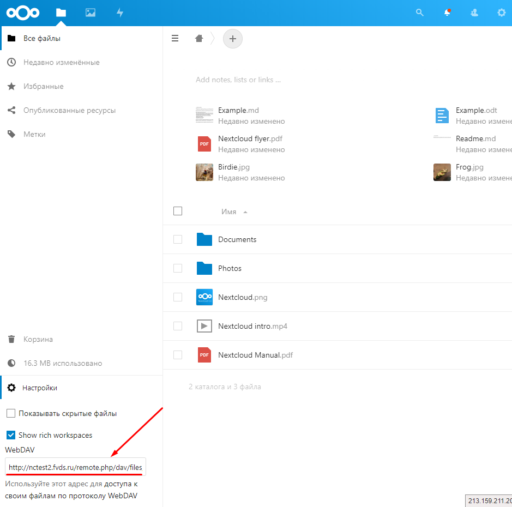This screenshot has width=512, height=507.
Task: Click the 16.3 MB использовано quota entry
Action: coord(82,363)
